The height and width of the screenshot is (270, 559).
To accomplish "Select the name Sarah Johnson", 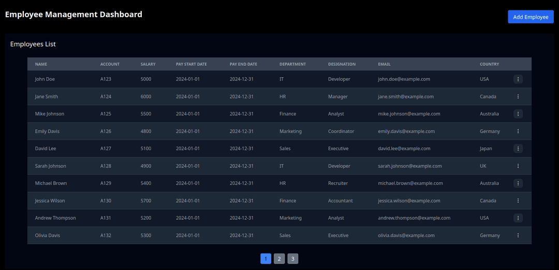I will click(50, 166).
